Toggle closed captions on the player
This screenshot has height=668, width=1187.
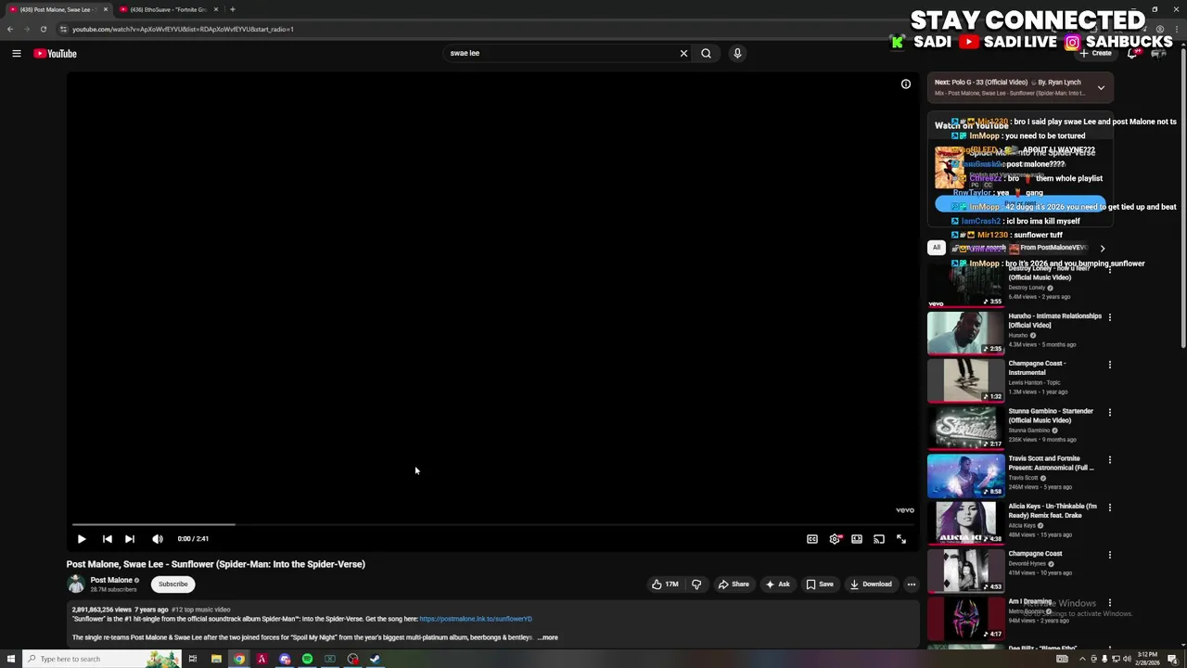[812, 539]
